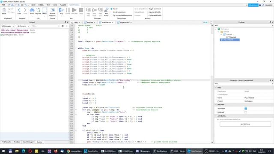274x154 pixels.
Task: Select On Unhandled Exceptions radio option
Action: [x=111, y=15]
